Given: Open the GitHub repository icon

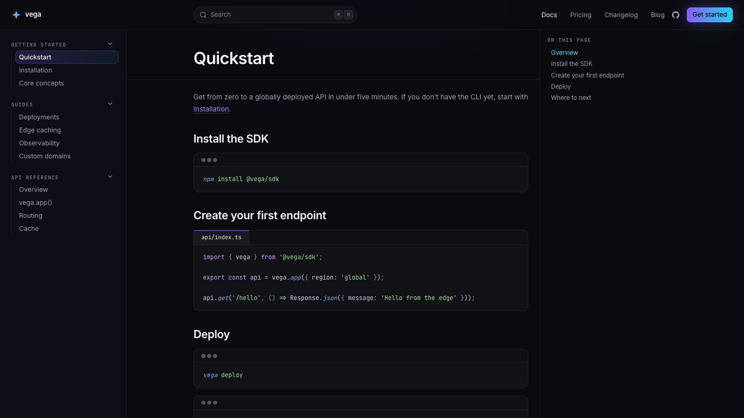Looking at the screenshot, I should pos(676,15).
